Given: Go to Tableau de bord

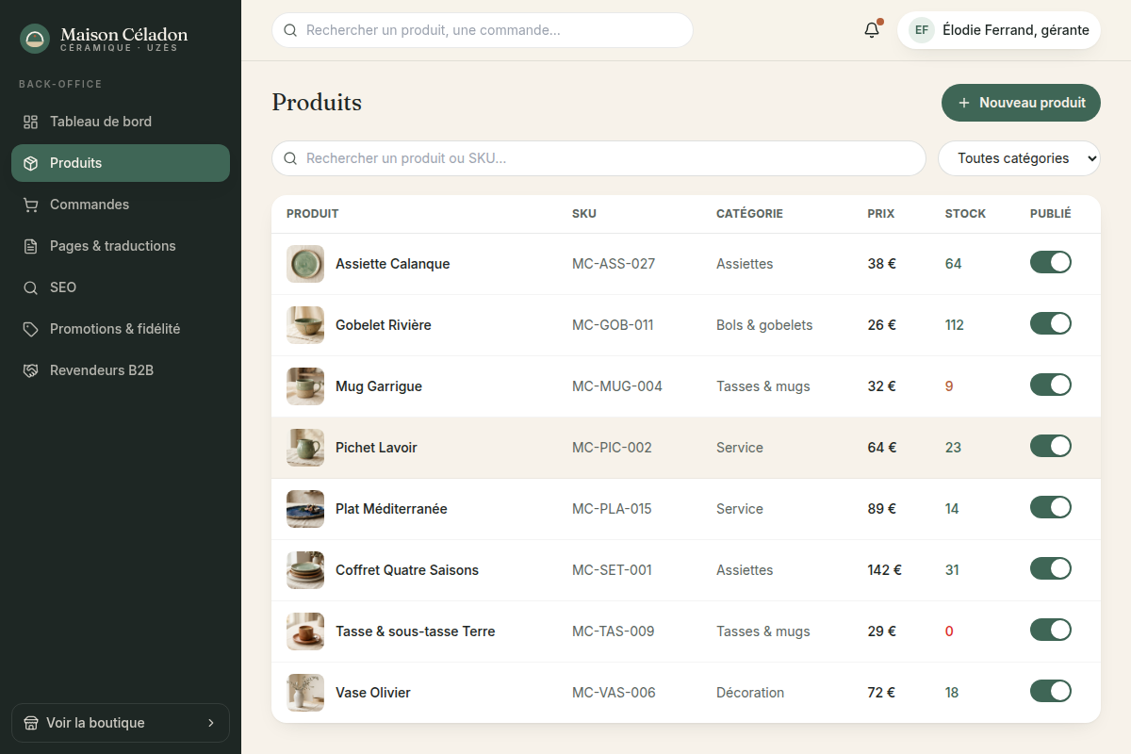Looking at the screenshot, I should (121, 122).
